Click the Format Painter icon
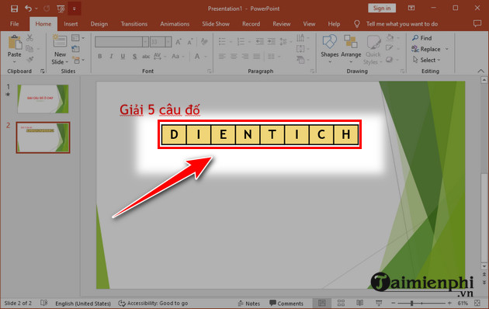The height and width of the screenshot is (309, 489). [x=30, y=59]
